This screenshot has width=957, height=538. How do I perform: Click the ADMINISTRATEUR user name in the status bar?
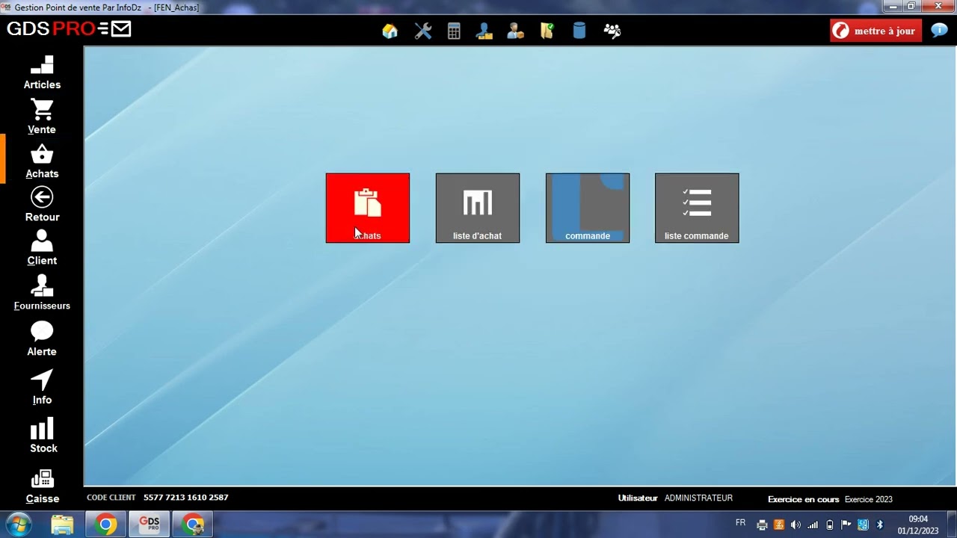(698, 498)
